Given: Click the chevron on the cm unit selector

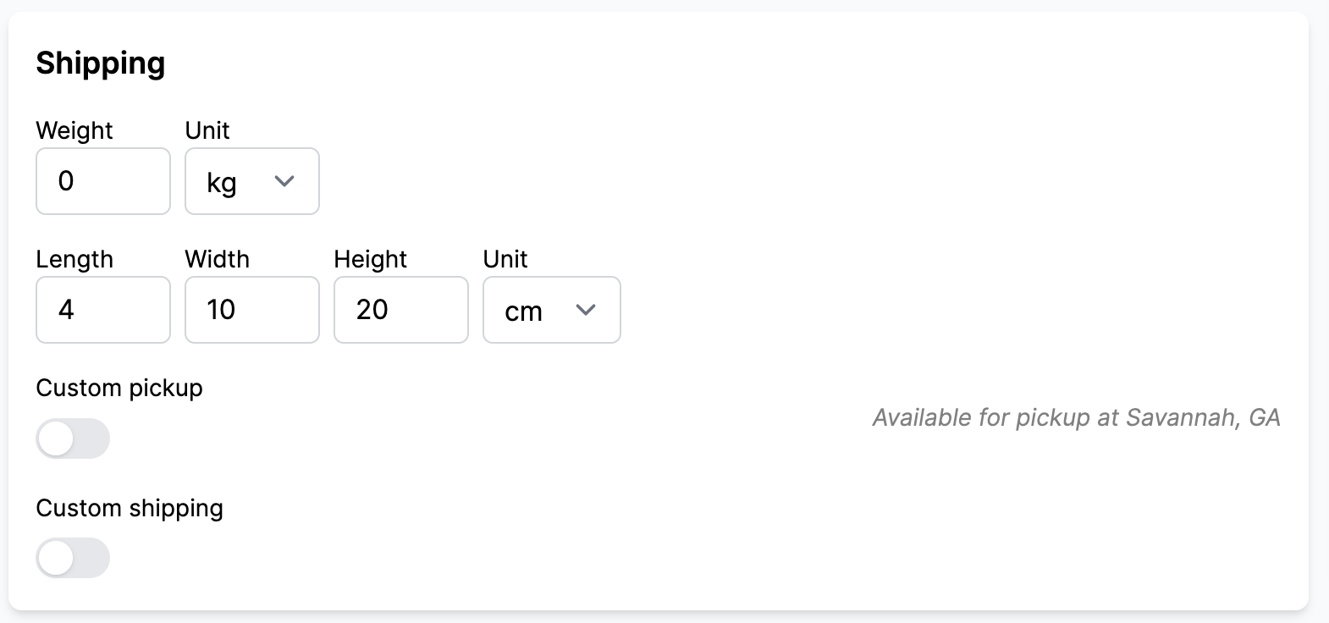Looking at the screenshot, I should click(x=586, y=311).
